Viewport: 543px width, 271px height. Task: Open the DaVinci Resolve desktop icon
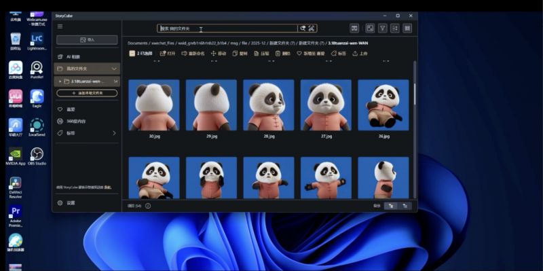(15, 187)
